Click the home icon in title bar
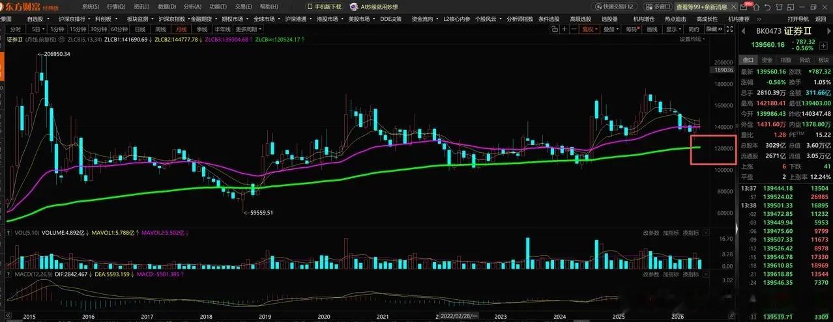 756,7
